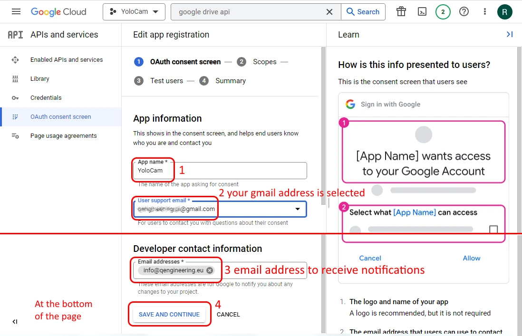Click the Credentials key icon
Image resolution: width=522 pixels, height=336 pixels.
click(x=15, y=98)
